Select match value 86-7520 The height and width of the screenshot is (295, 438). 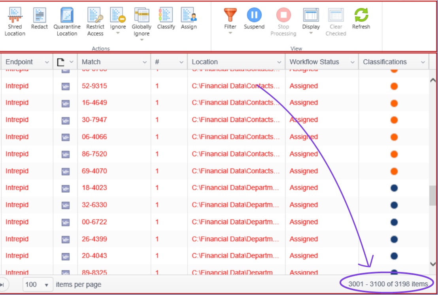click(94, 154)
